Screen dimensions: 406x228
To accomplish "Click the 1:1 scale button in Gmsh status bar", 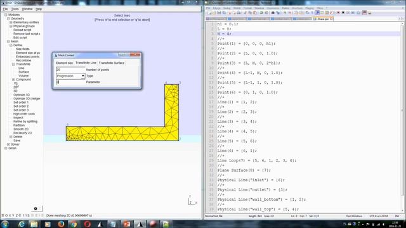I will click(x=24, y=215).
